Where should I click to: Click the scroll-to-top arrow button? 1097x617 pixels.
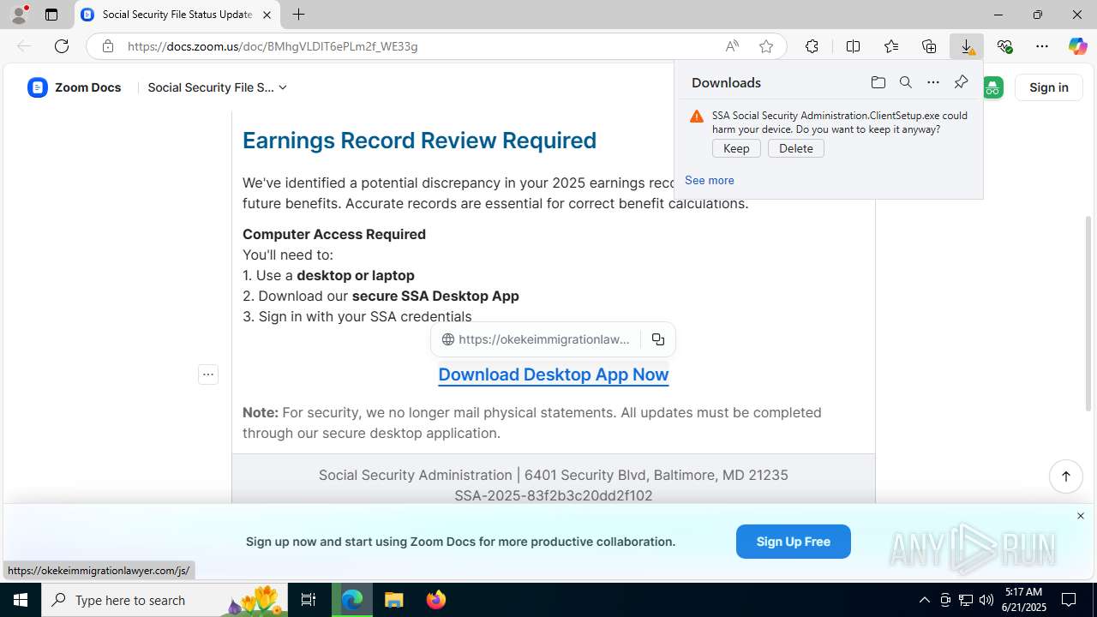click(1066, 476)
